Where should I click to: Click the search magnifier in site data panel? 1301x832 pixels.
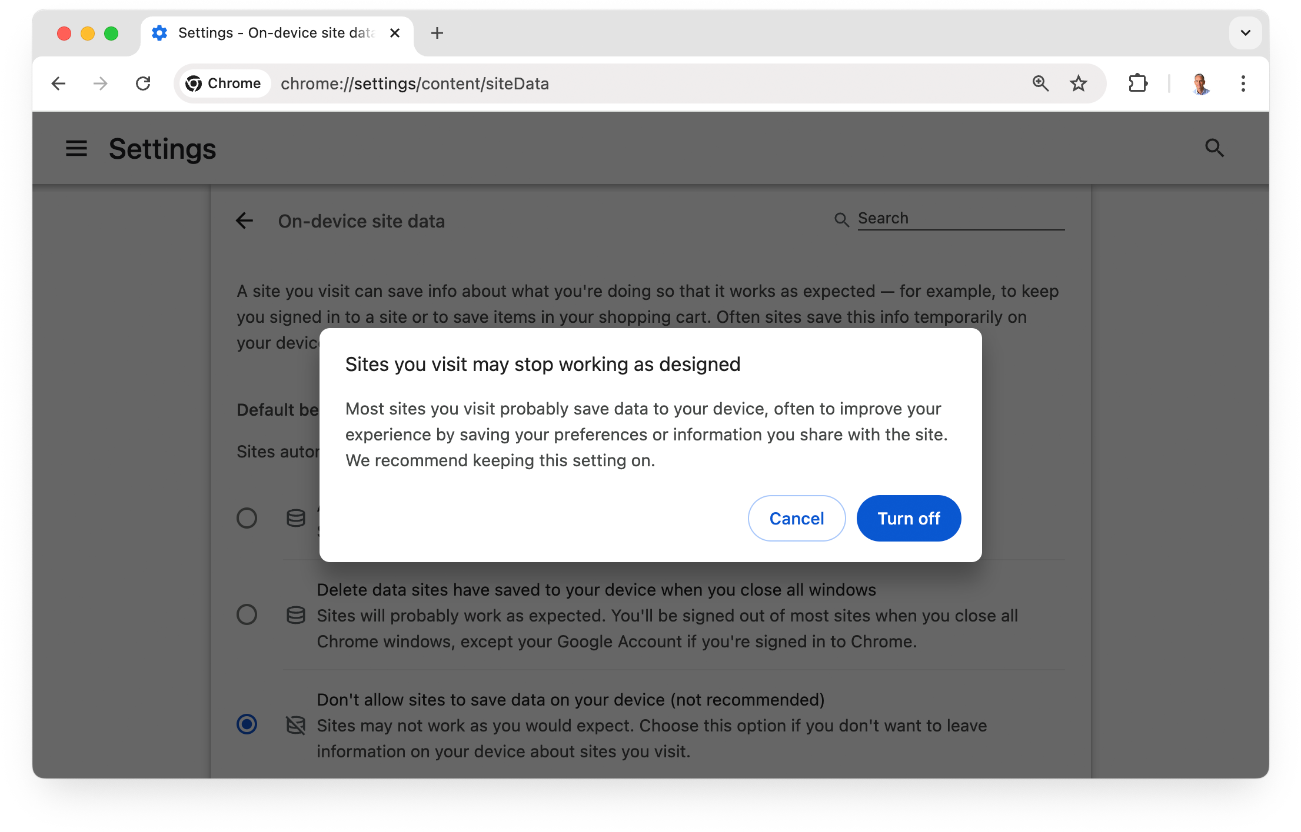(841, 219)
